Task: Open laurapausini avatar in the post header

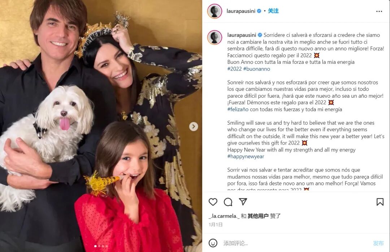Action: point(214,11)
